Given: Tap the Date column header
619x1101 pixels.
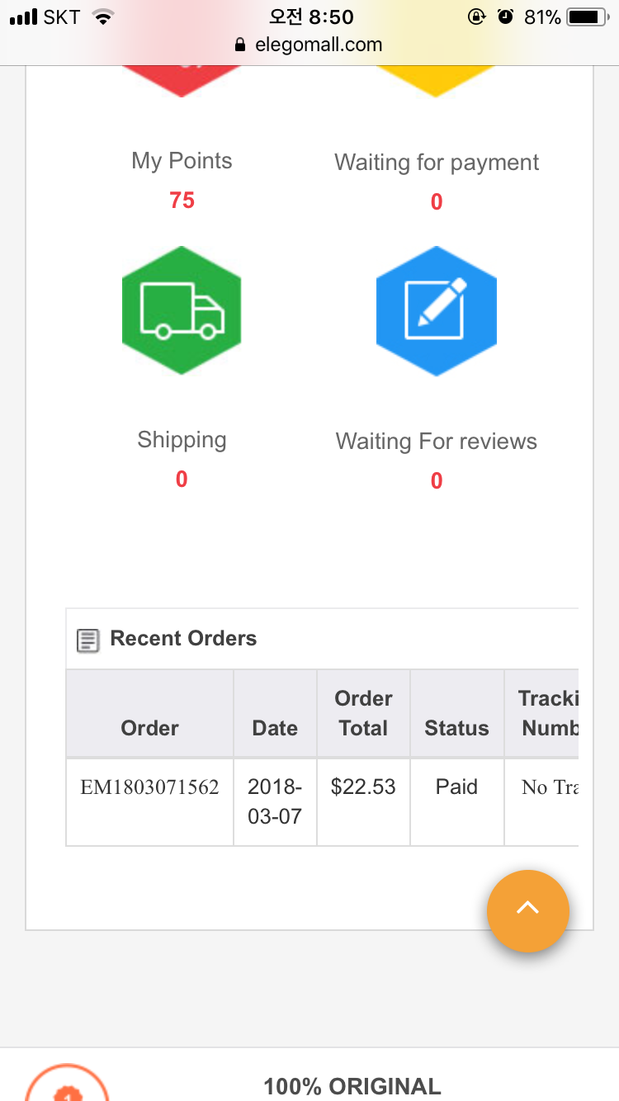Looking at the screenshot, I should [x=275, y=728].
